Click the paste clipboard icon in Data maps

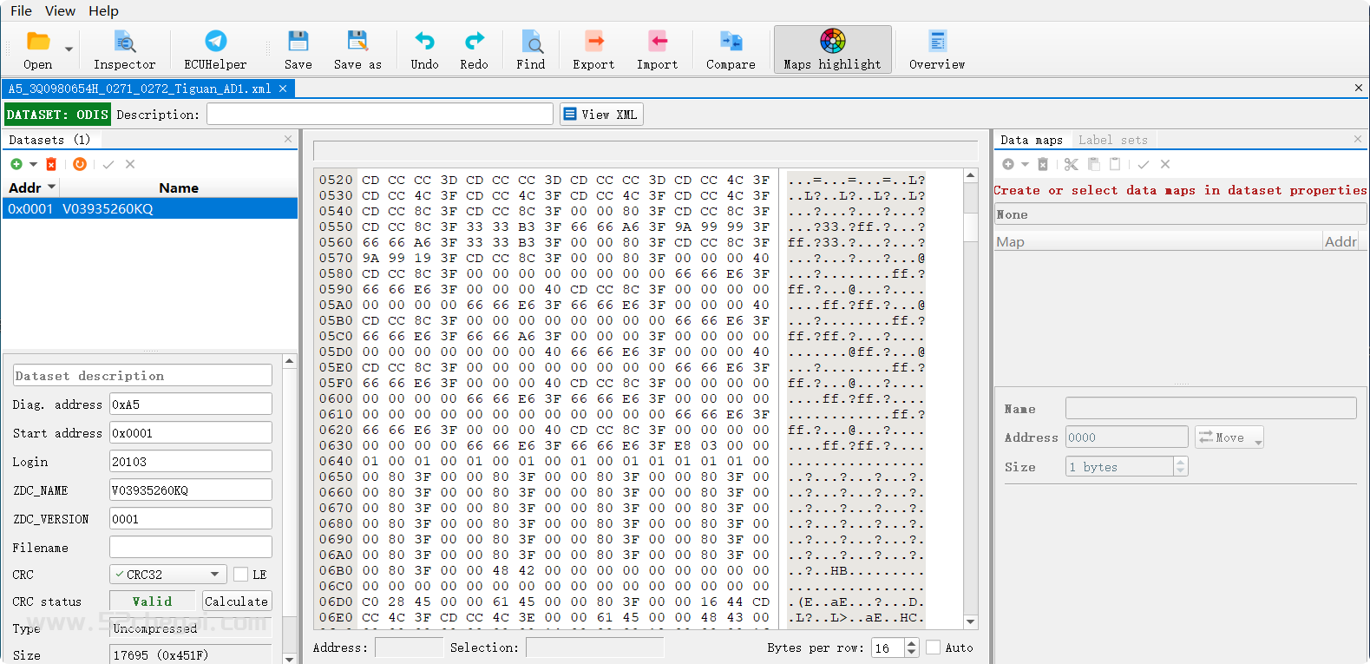pyautogui.click(x=1115, y=164)
